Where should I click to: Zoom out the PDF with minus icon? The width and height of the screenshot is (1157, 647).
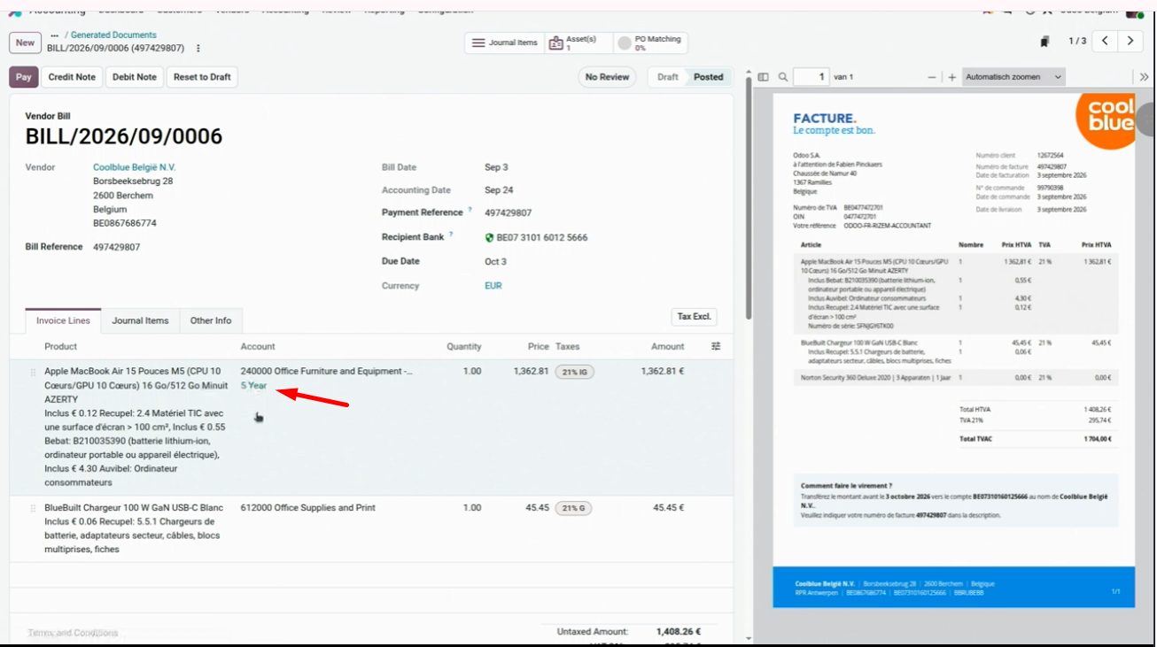click(x=932, y=77)
